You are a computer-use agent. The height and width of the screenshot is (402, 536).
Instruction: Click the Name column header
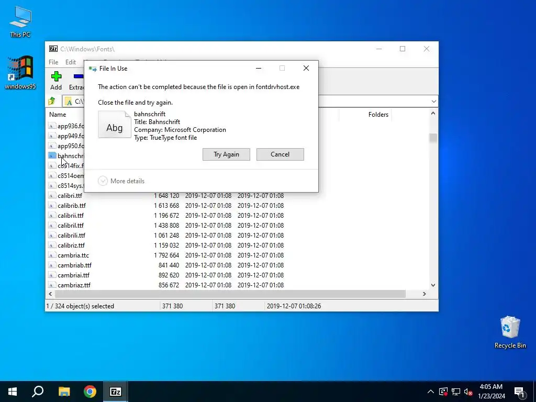pyautogui.click(x=58, y=115)
